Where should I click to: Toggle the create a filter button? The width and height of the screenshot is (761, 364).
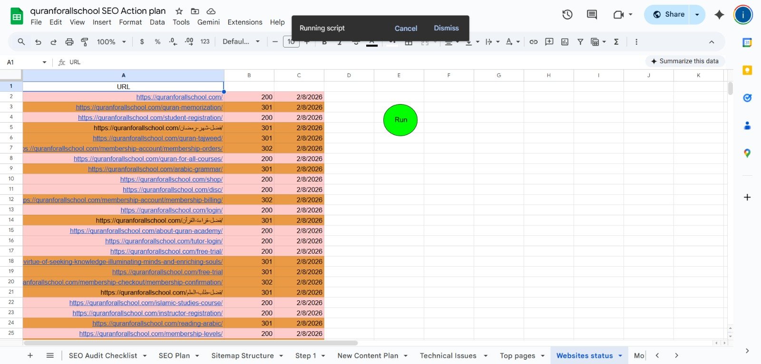[580, 42]
